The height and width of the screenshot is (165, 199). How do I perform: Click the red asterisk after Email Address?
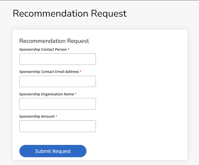tap(81, 72)
